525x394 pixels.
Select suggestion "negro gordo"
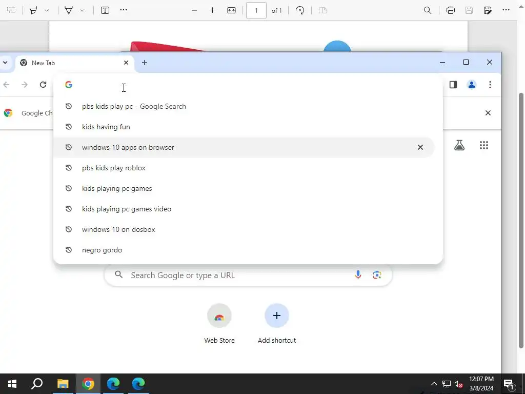(244, 250)
